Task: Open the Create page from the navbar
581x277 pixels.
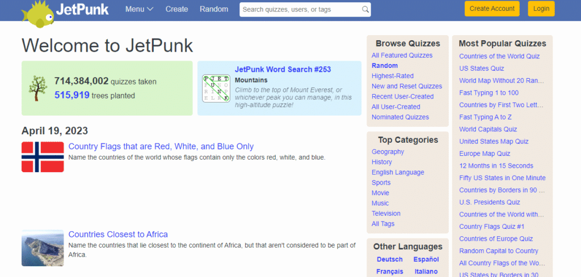Action: [x=177, y=9]
